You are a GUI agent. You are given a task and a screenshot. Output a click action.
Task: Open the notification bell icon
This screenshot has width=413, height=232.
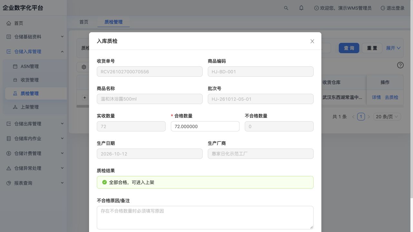[x=301, y=8]
